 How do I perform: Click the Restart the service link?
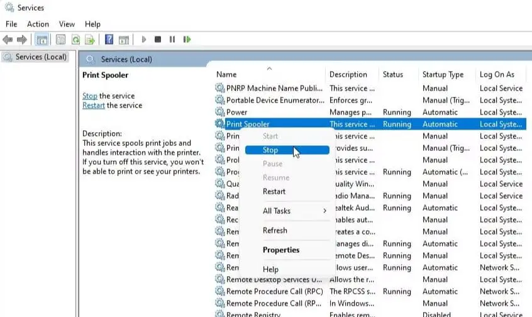click(94, 106)
